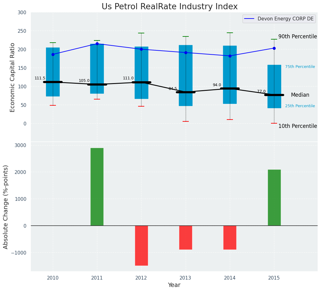Select the 10th Percentile annotation label
Image resolution: width=321 pixels, height=291 pixels.
point(298,126)
